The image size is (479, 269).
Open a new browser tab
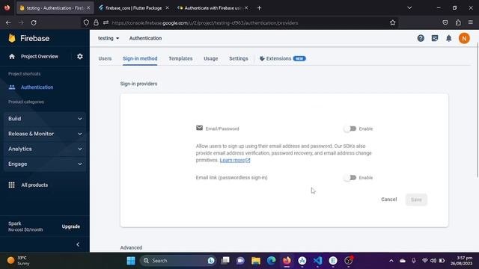(259, 8)
